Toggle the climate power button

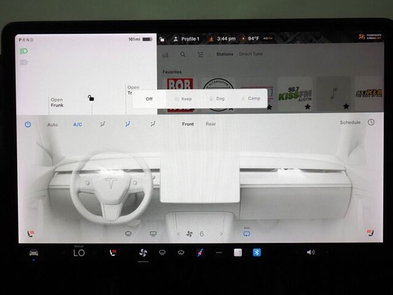(28, 124)
